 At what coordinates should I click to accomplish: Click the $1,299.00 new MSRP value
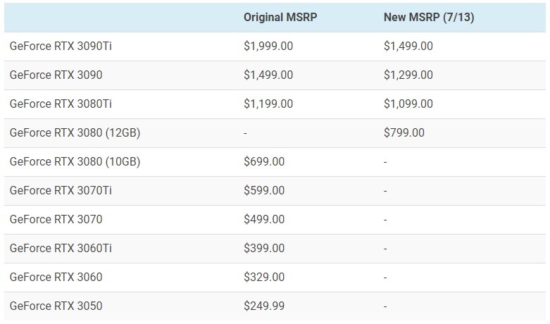pos(408,75)
